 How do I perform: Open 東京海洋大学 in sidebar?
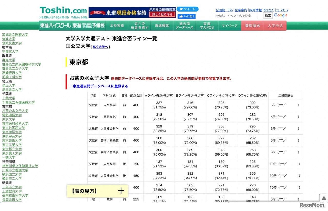(12, 132)
